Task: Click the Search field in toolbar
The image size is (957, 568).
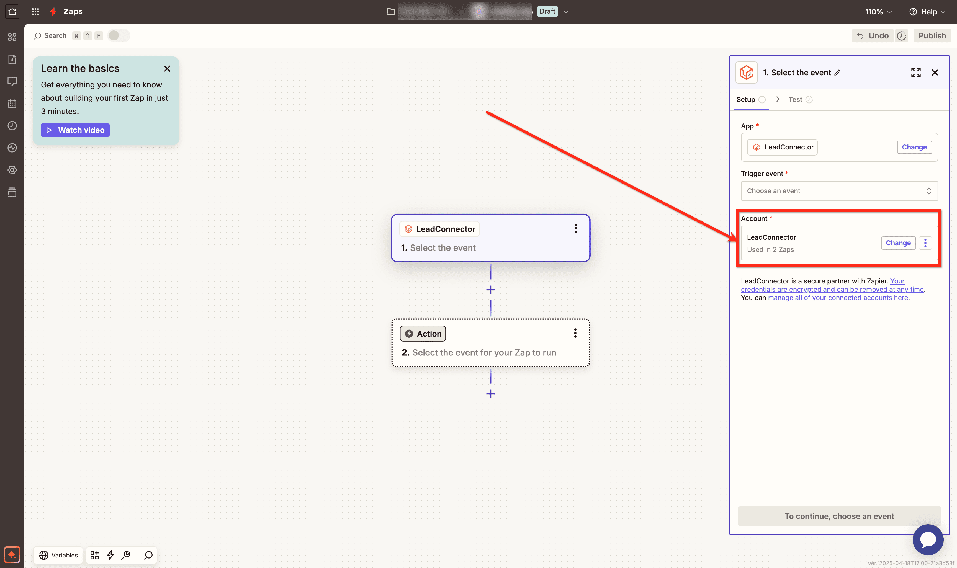Action: [x=50, y=36]
